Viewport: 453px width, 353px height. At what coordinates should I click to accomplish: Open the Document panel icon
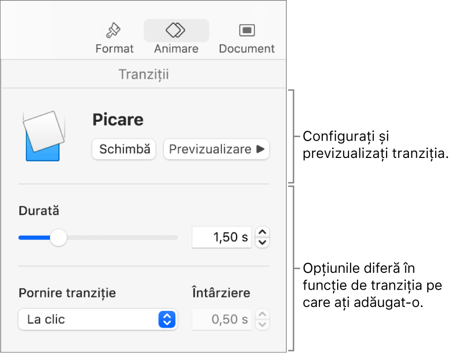coord(246,30)
